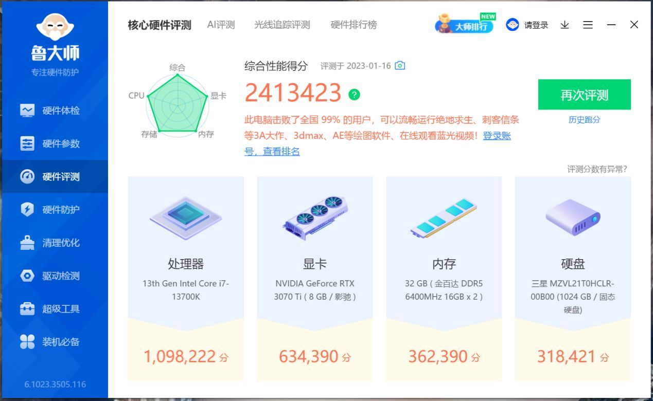Open 超级工具 toolbox in the sidebar

click(x=54, y=309)
